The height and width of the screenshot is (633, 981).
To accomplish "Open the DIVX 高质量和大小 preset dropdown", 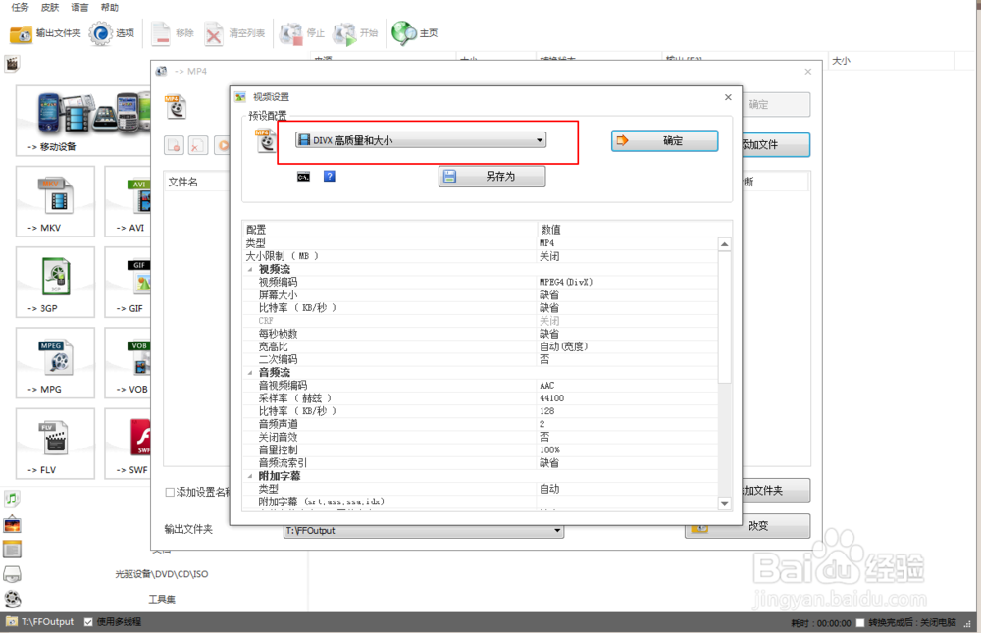I will click(421, 140).
